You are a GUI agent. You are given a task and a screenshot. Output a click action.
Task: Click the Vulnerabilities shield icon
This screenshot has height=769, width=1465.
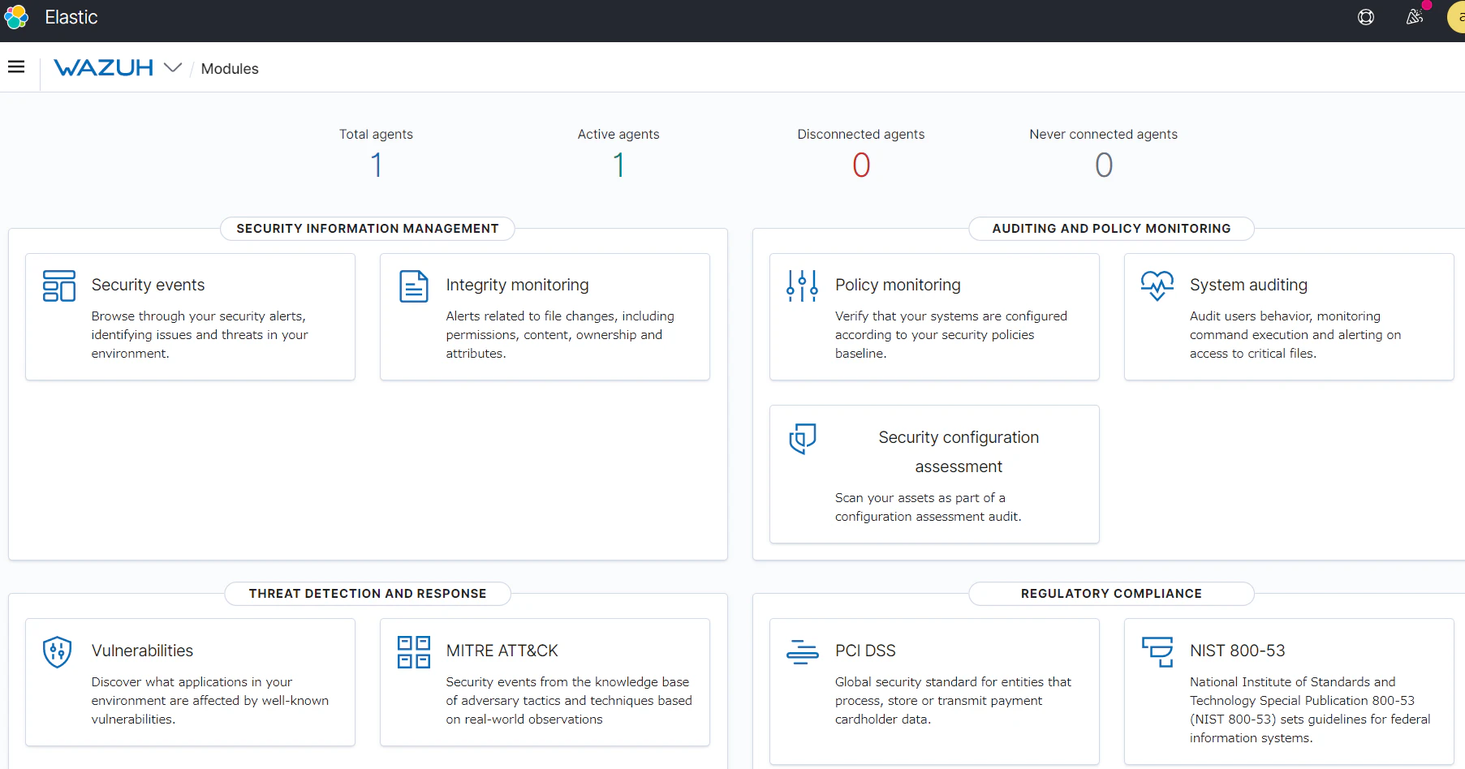point(58,651)
